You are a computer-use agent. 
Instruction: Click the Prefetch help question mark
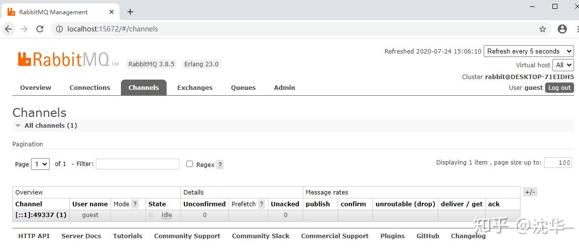pos(261,204)
